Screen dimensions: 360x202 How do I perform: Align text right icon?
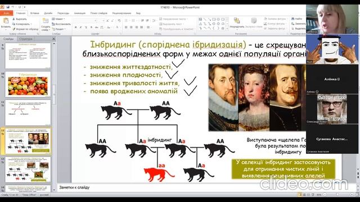click(137, 27)
